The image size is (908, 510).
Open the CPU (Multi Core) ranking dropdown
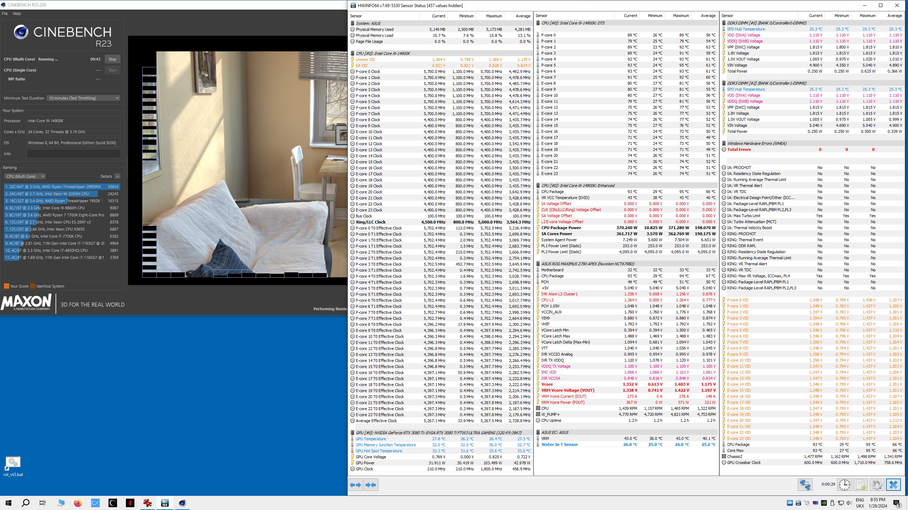(x=25, y=176)
